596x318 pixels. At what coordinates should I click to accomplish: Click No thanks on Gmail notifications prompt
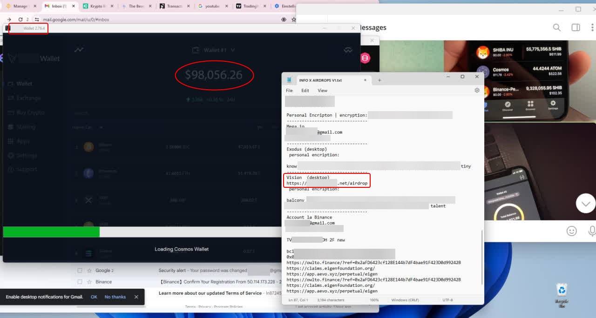coord(115,297)
